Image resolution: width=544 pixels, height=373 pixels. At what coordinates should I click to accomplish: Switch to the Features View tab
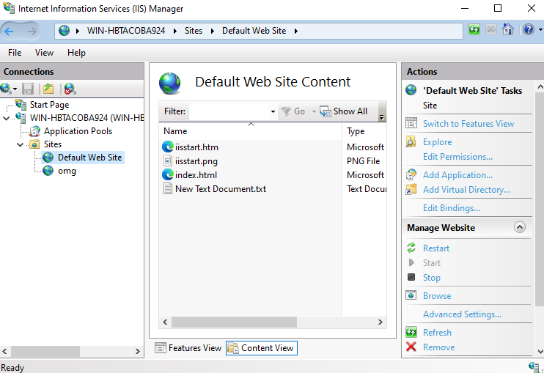pos(188,347)
